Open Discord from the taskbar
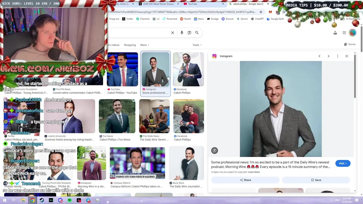363x204 pixels. point(60,200)
